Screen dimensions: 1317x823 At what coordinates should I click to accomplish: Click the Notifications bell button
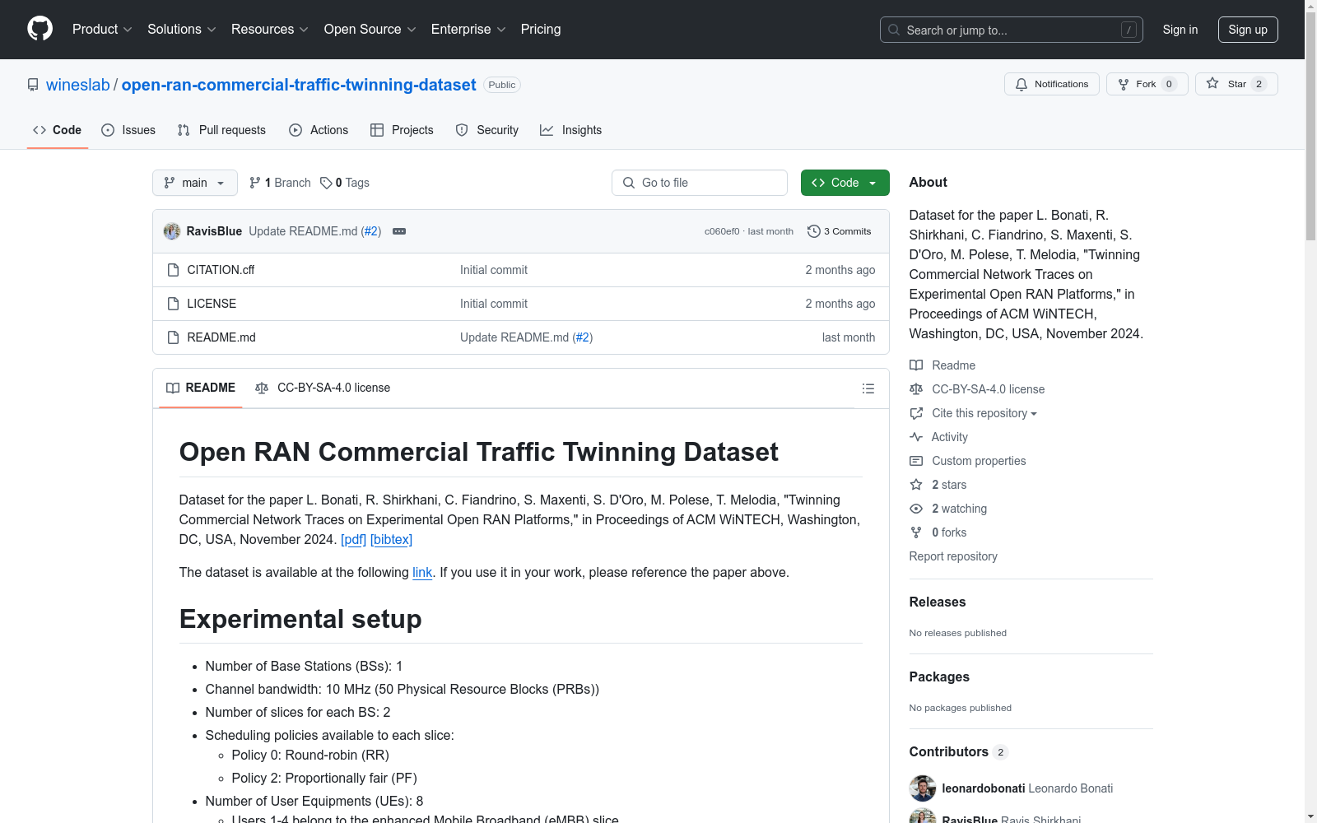click(x=1051, y=84)
